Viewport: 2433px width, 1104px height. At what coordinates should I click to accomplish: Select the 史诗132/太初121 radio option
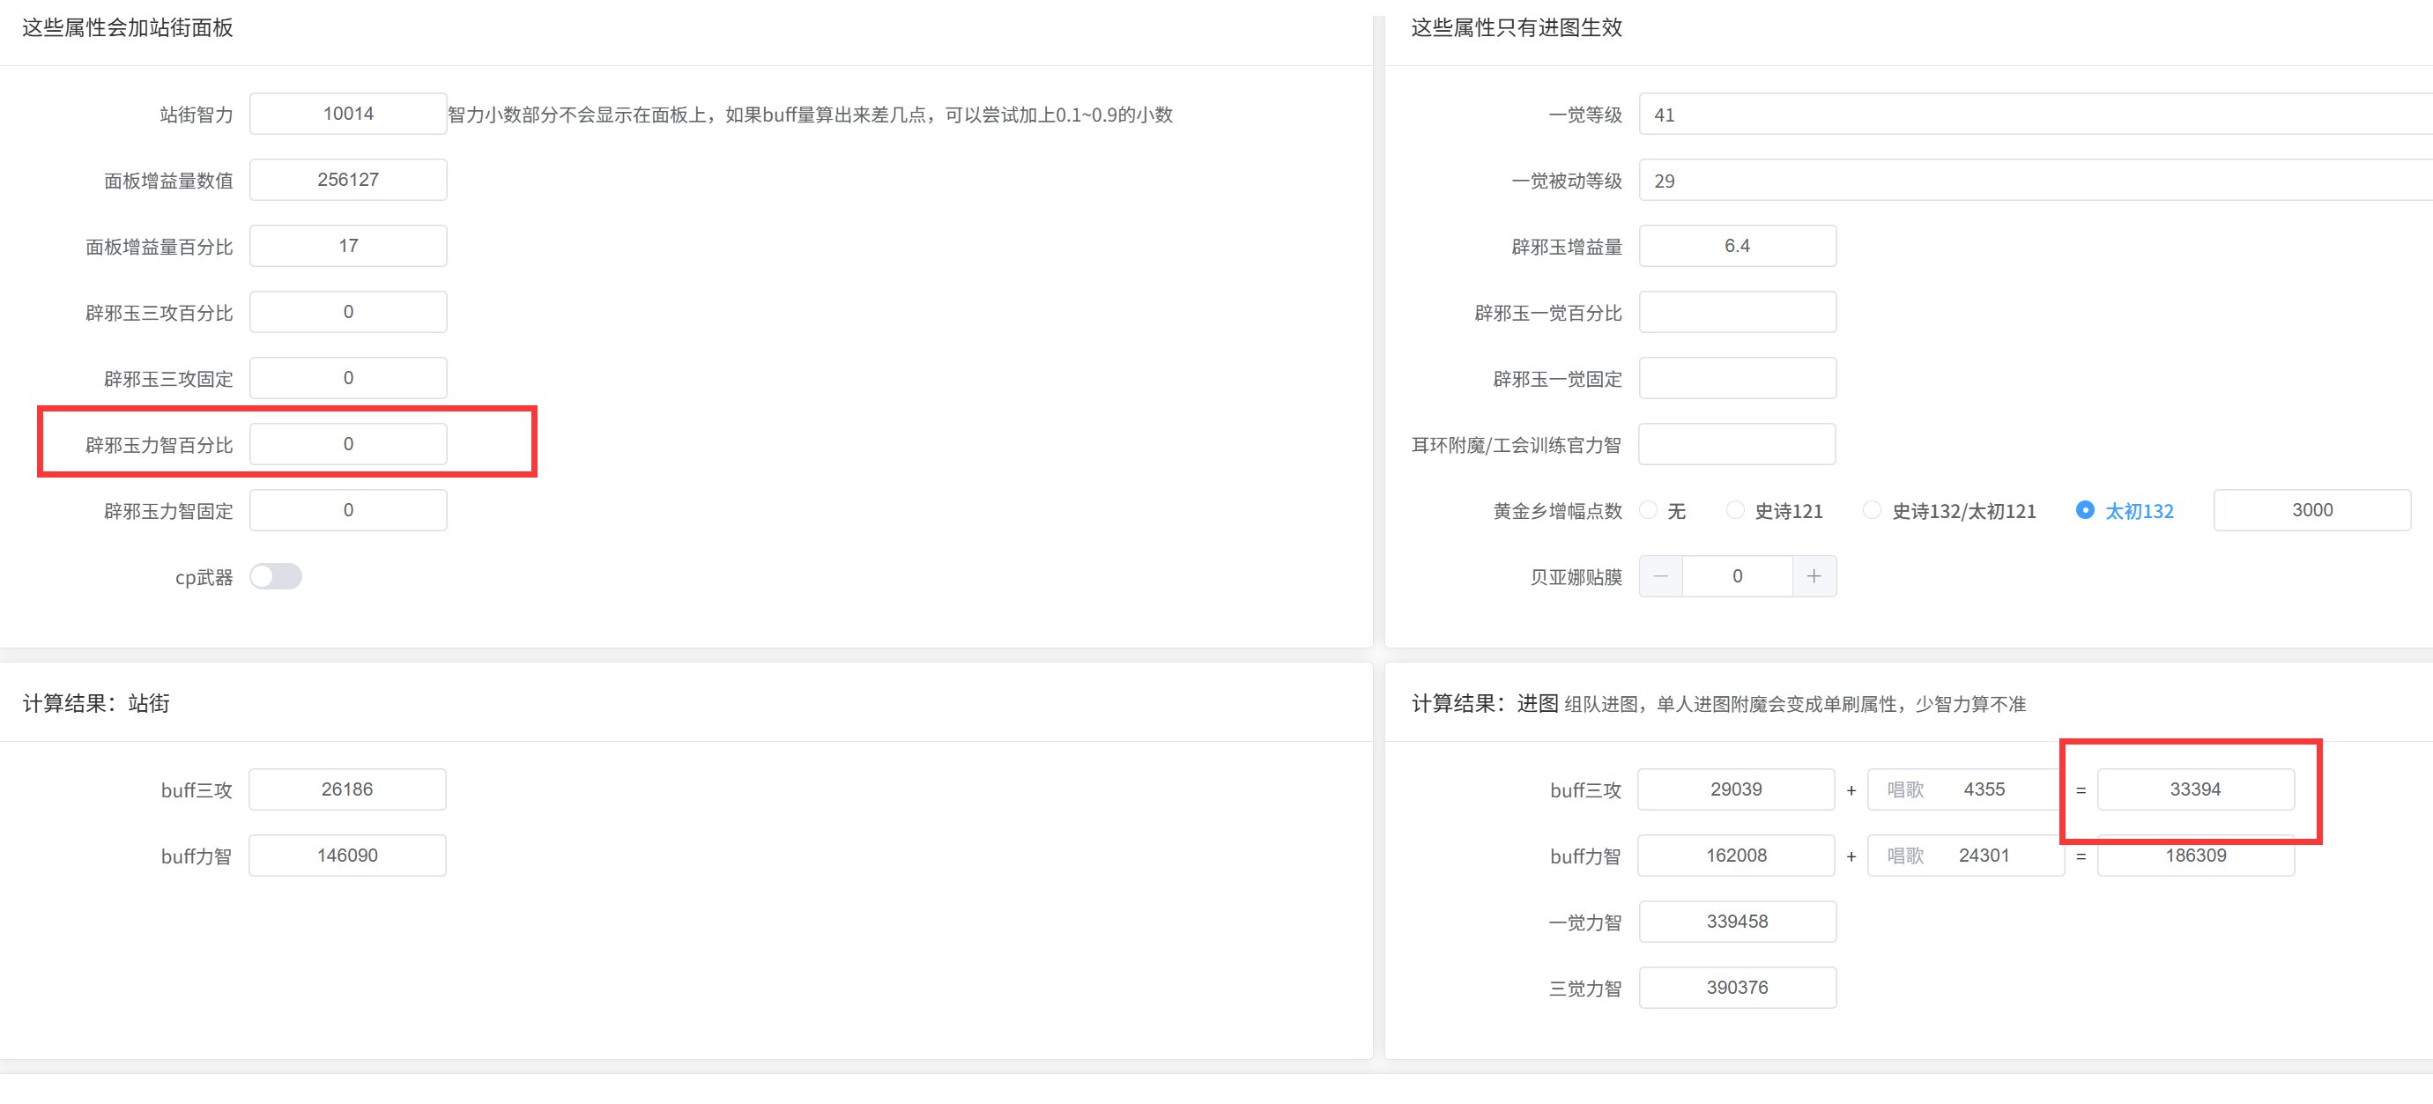pyautogui.click(x=1948, y=511)
